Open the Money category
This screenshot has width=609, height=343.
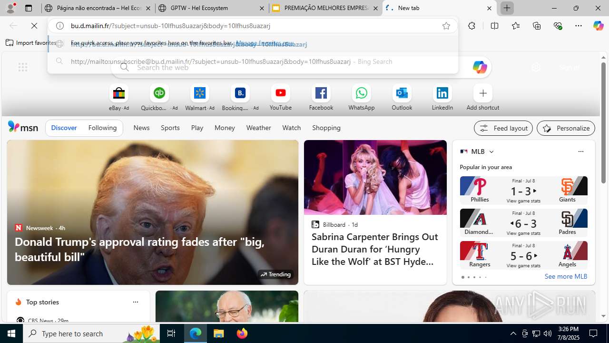coord(225,128)
